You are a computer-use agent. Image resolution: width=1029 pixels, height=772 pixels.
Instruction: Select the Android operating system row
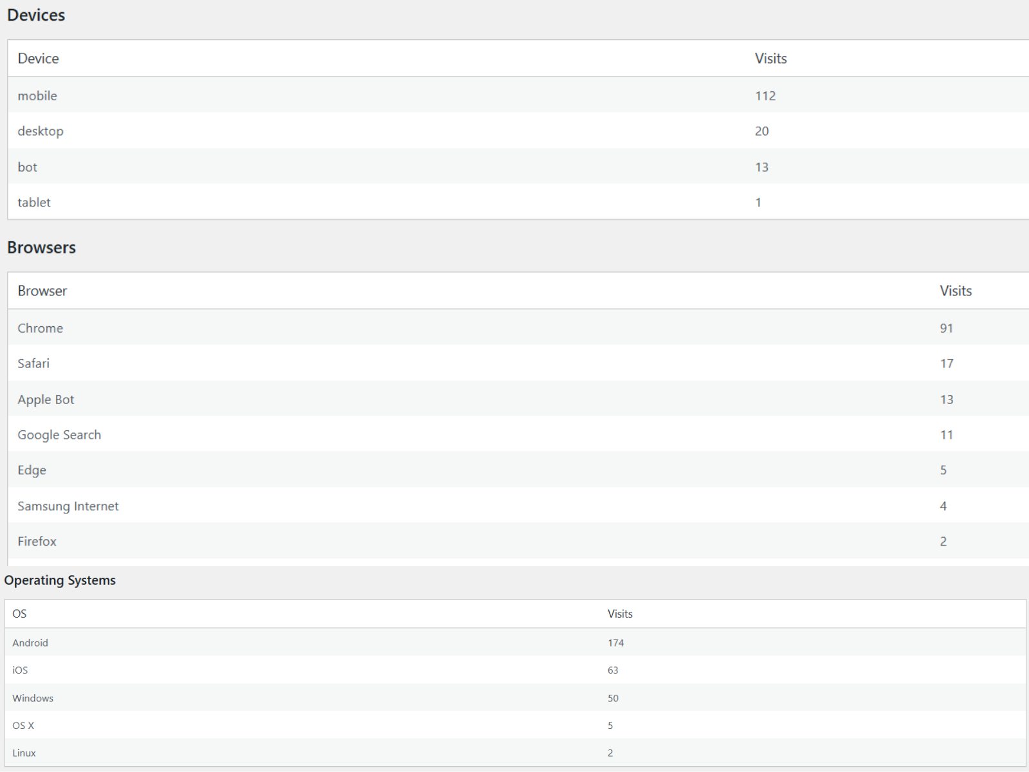30,643
